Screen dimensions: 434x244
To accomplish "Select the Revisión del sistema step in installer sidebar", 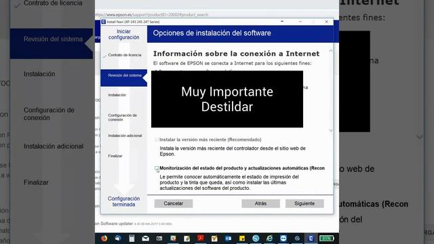I will coord(123,78).
